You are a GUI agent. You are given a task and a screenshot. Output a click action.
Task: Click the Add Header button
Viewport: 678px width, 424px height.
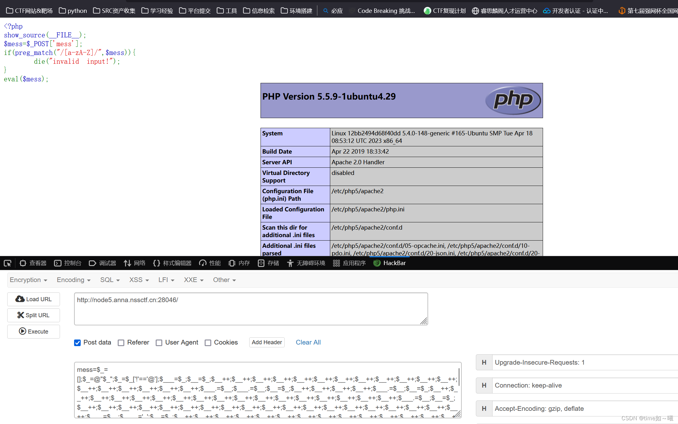click(x=267, y=342)
